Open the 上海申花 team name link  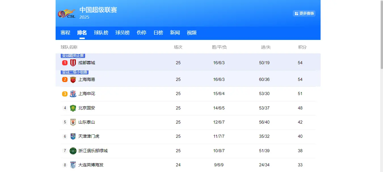point(87,94)
